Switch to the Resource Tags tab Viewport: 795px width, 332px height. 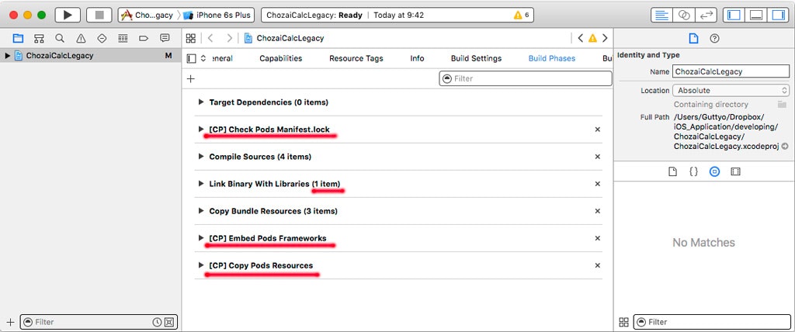356,58
